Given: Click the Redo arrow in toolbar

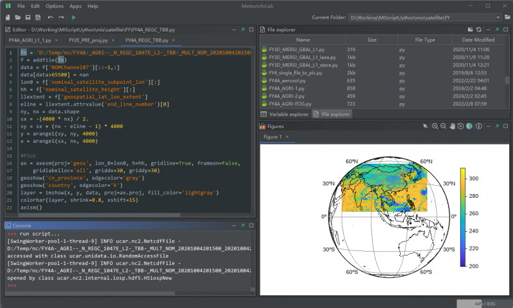Looking at the screenshot, I should click(x=60, y=17).
